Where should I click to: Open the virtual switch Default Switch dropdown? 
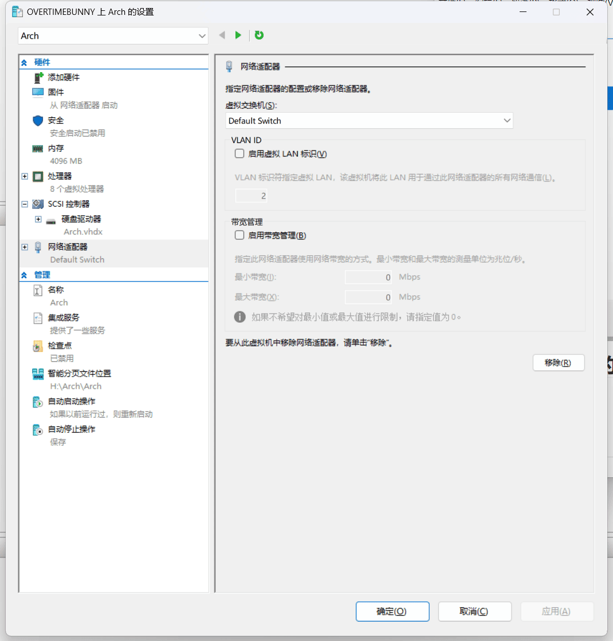tap(369, 121)
